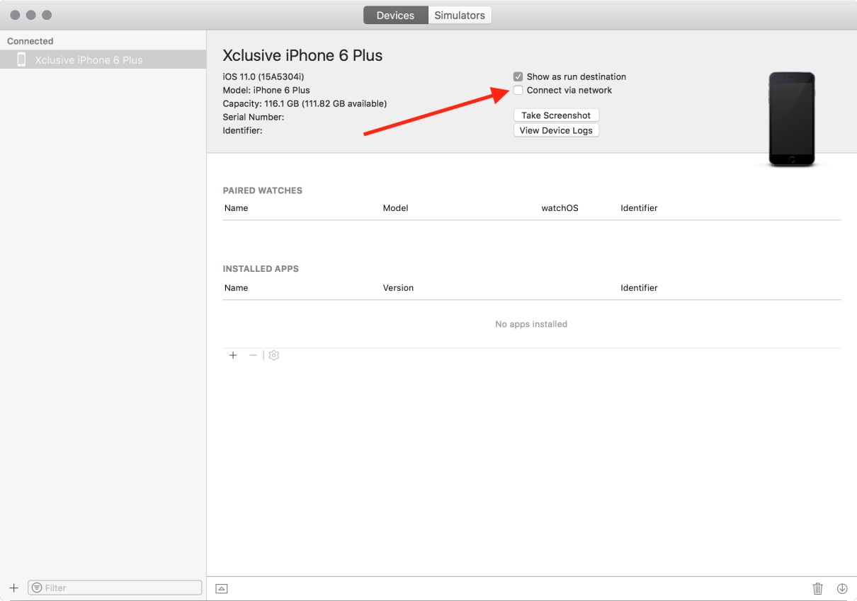Image resolution: width=857 pixels, height=601 pixels.
Task: Click the Version column header
Action: [399, 288]
